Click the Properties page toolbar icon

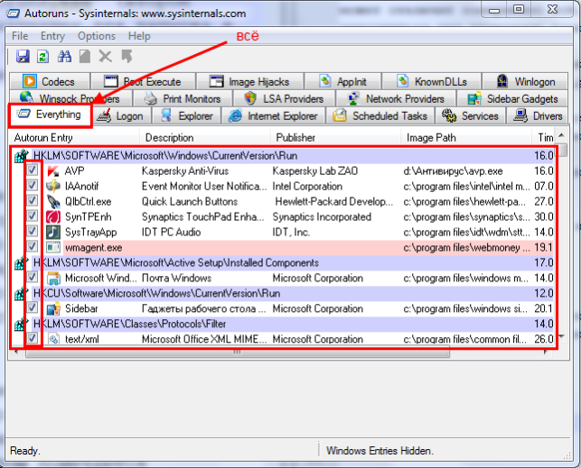[x=85, y=57]
